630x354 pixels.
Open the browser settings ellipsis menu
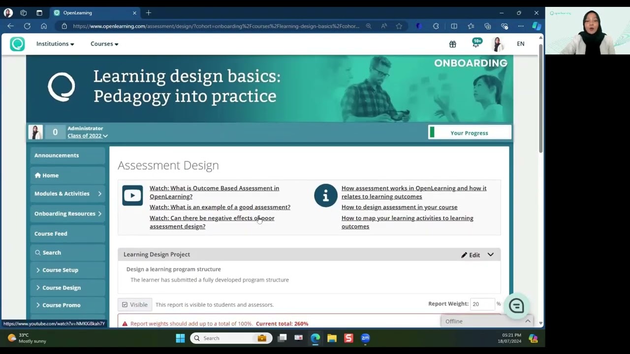click(521, 26)
